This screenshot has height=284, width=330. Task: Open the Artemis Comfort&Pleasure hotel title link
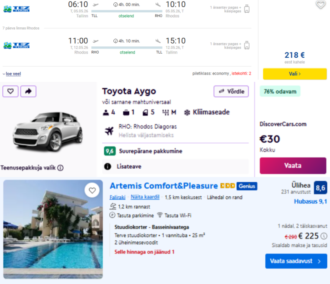[164, 186]
